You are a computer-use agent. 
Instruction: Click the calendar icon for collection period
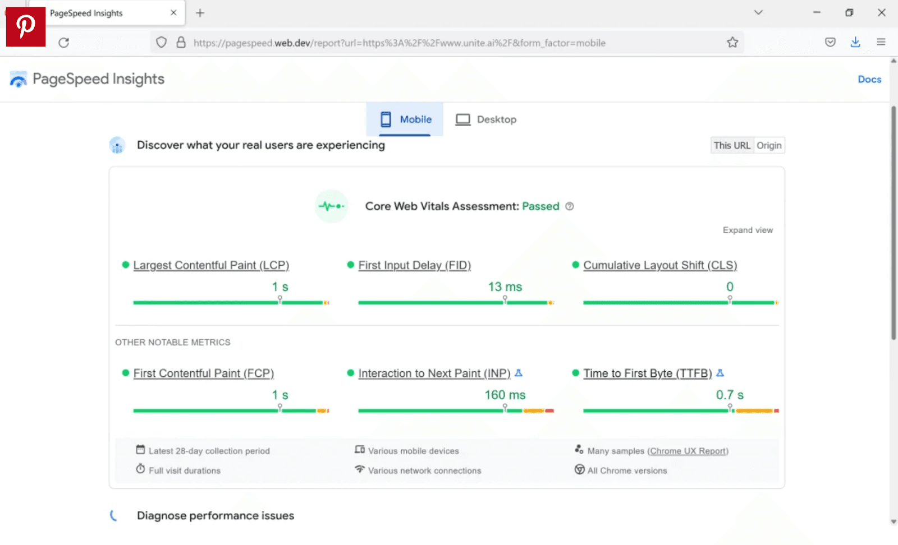[140, 450]
